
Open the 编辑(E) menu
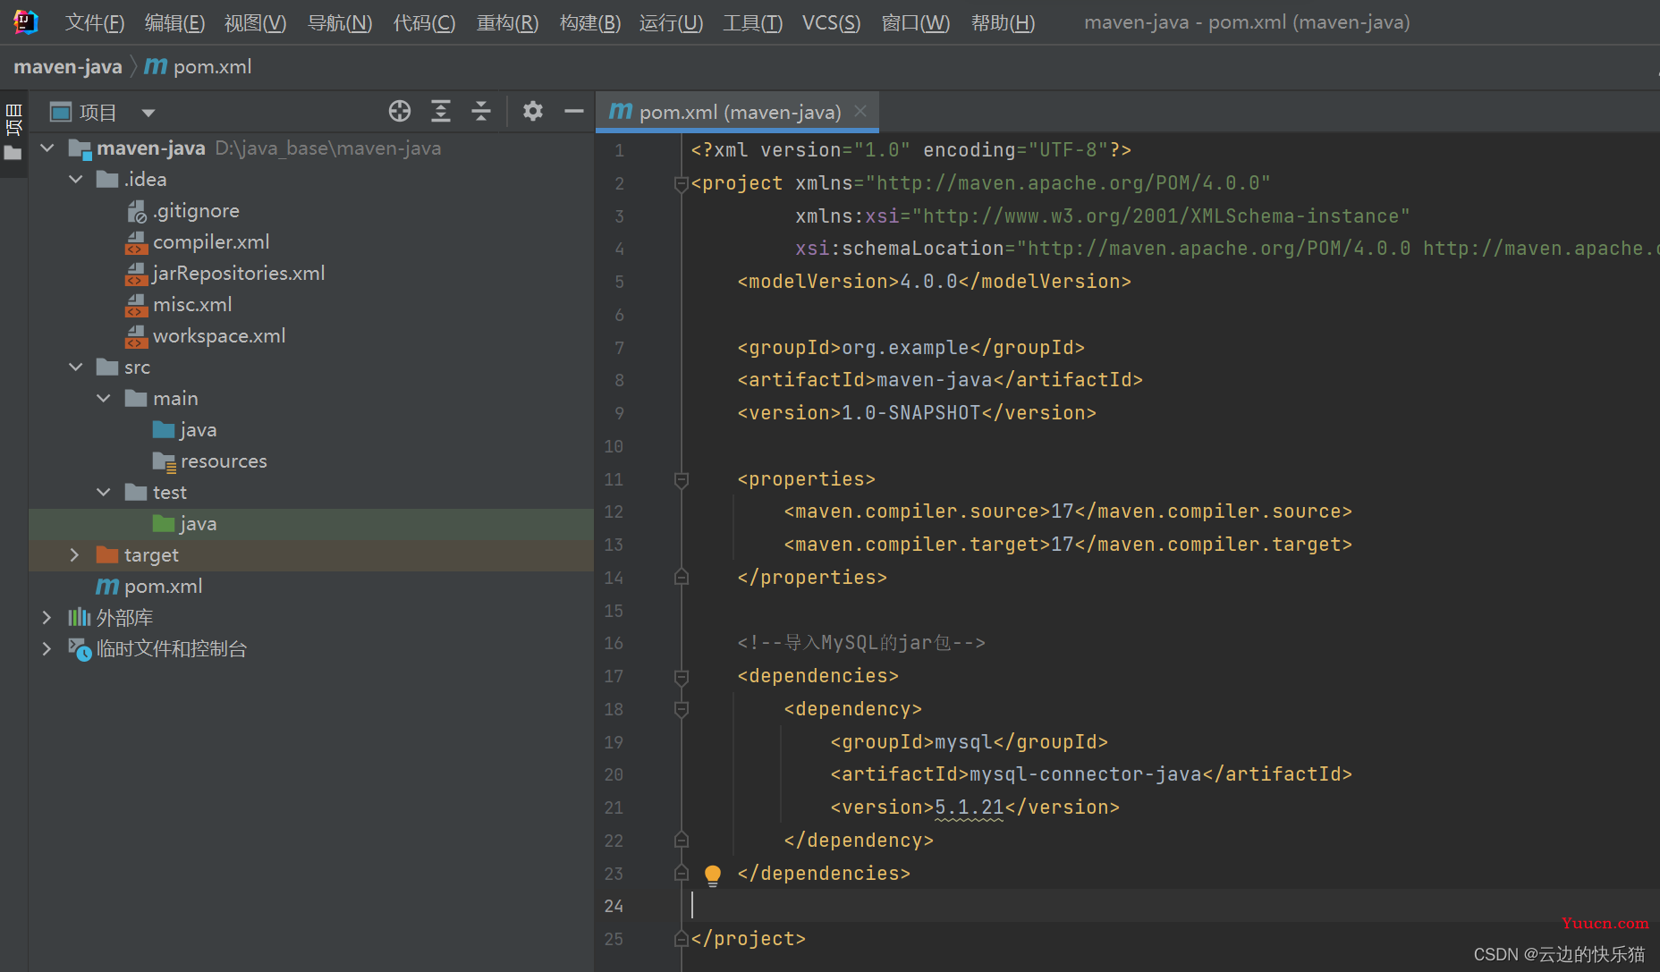(174, 22)
